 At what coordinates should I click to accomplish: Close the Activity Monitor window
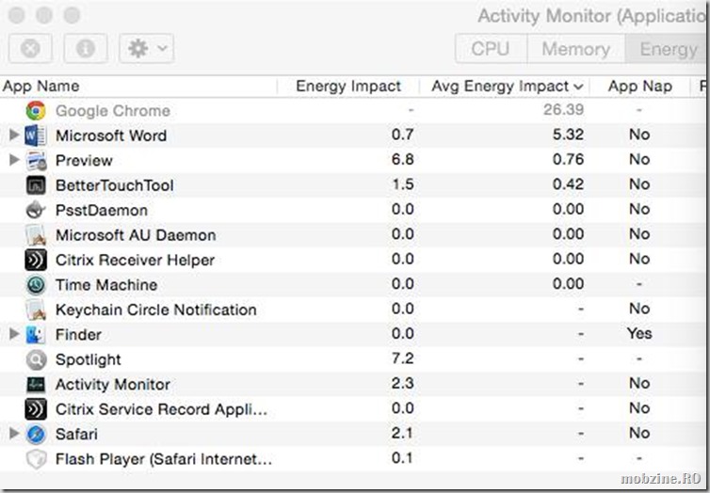(x=17, y=15)
